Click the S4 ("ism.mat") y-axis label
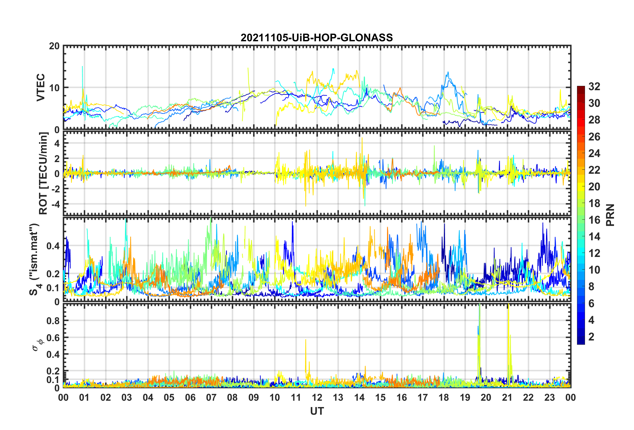The image size is (634, 430). point(35,259)
